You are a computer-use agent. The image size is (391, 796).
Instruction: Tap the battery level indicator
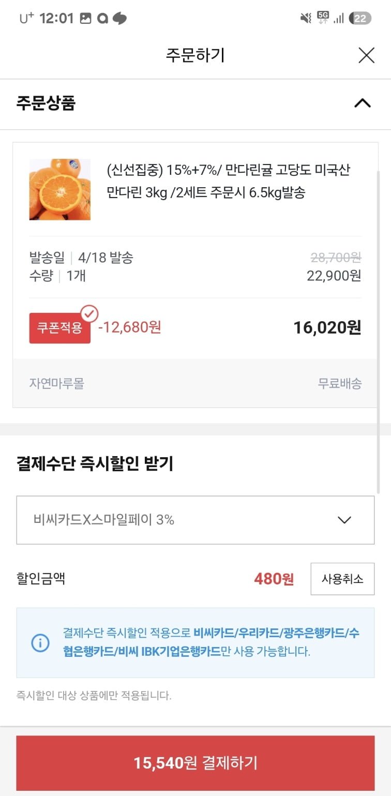point(360,19)
